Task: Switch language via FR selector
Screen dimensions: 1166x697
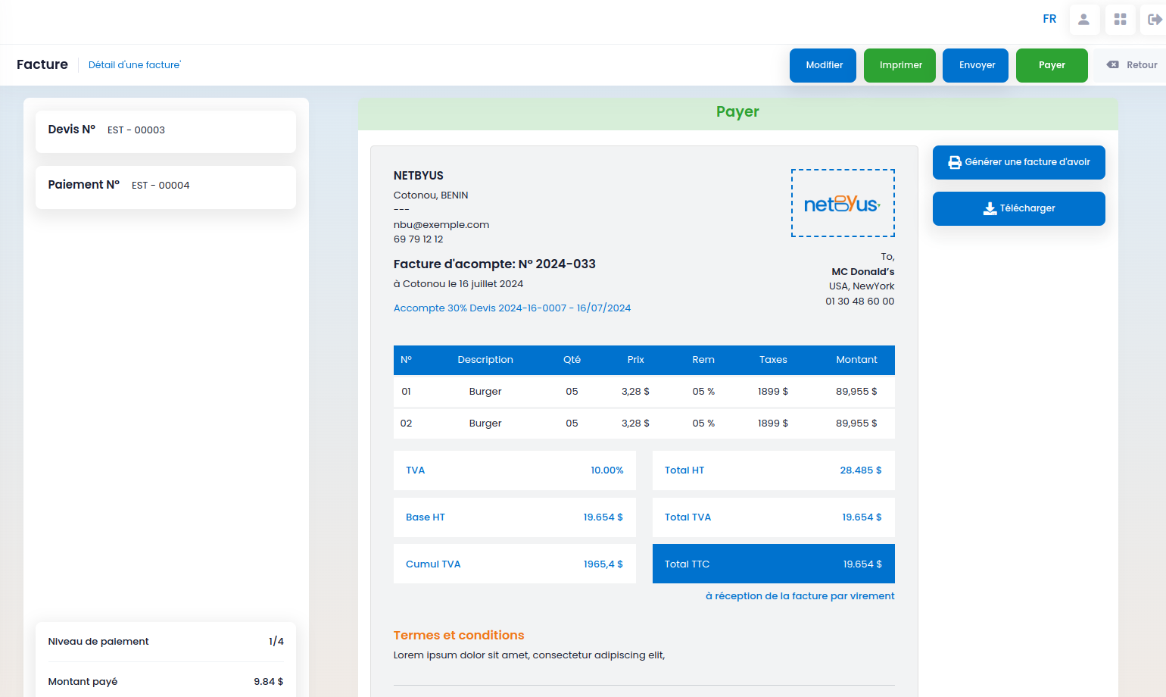Action: (x=1049, y=19)
